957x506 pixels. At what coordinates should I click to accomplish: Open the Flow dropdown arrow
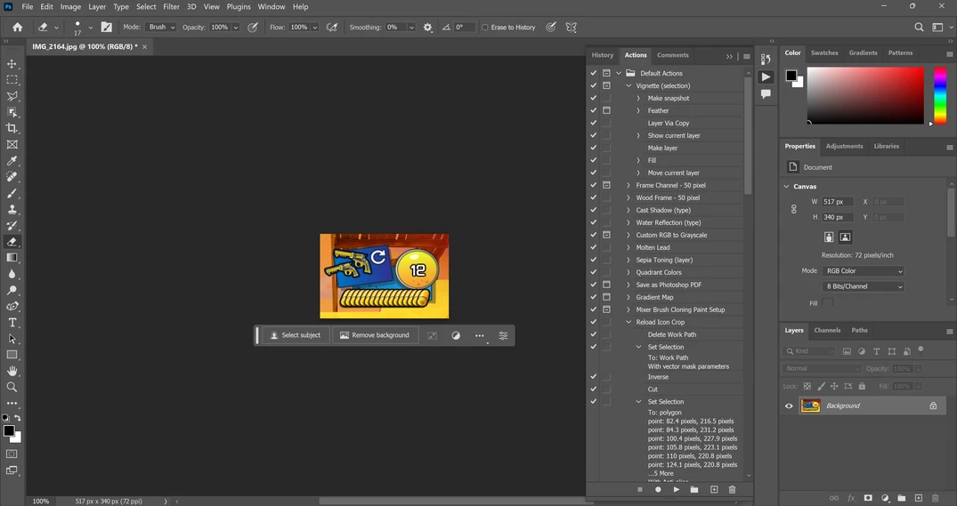[315, 28]
